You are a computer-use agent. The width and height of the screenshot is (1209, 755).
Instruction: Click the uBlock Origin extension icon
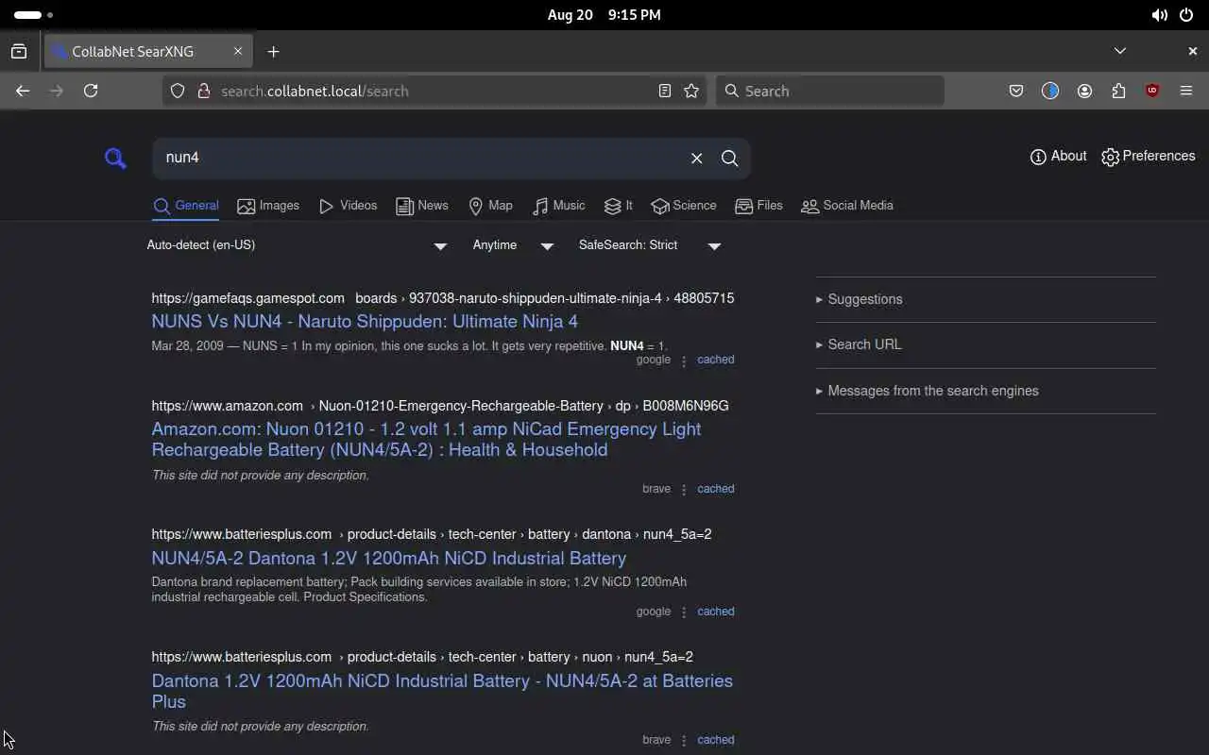point(1152,91)
